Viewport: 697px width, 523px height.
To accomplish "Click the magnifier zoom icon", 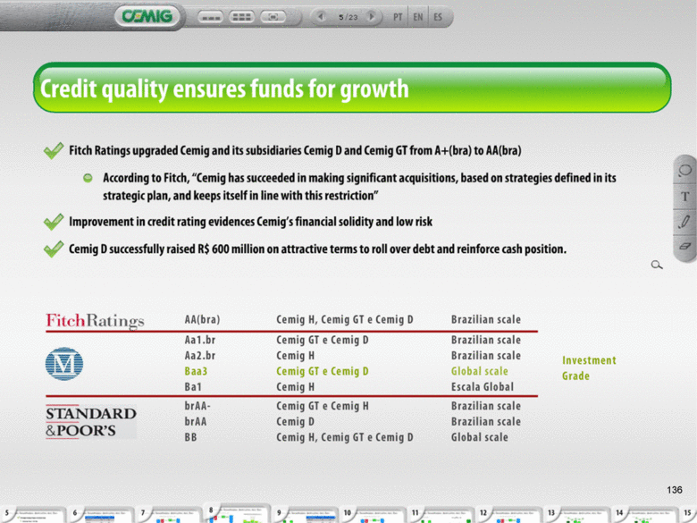I will point(657,265).
